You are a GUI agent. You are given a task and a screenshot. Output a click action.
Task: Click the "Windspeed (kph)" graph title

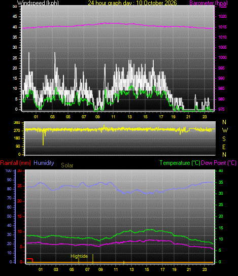click(38, 3)
